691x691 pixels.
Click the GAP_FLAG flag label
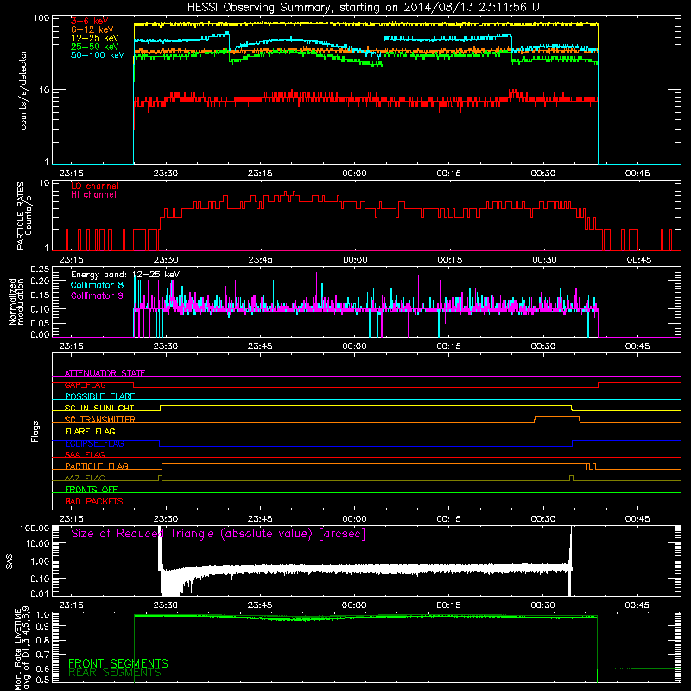tap(85, 384)
